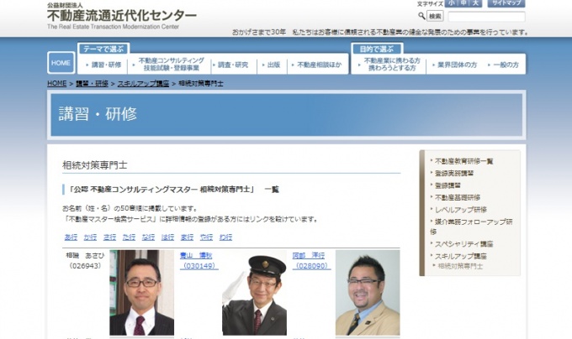
Task: Open 調査・研究 navigation menu item
Action: coord(233,65)
